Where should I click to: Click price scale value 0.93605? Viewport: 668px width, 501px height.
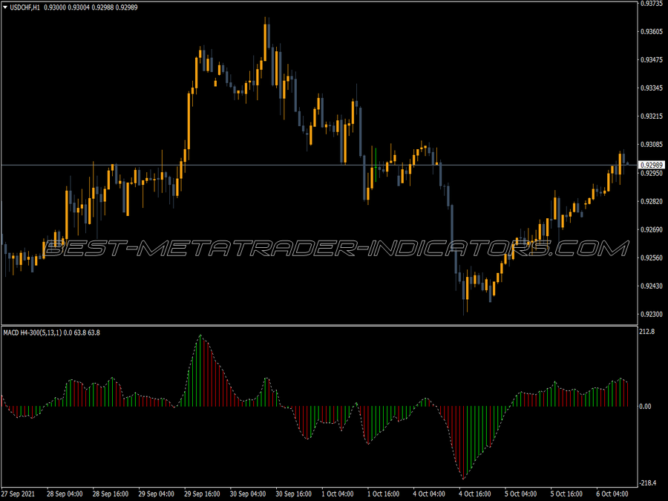coord(652,31)
